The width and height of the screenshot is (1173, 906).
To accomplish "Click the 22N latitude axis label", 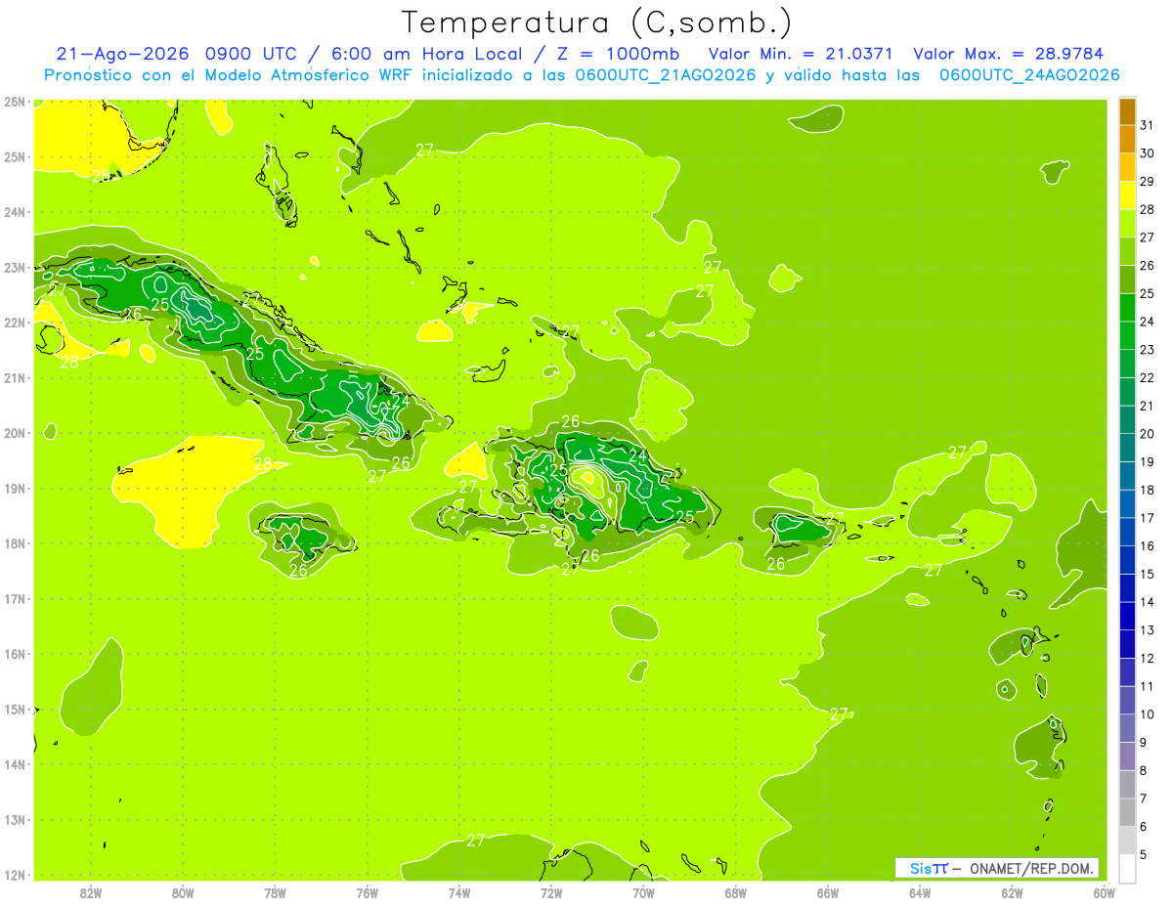I will click(14, 323).
